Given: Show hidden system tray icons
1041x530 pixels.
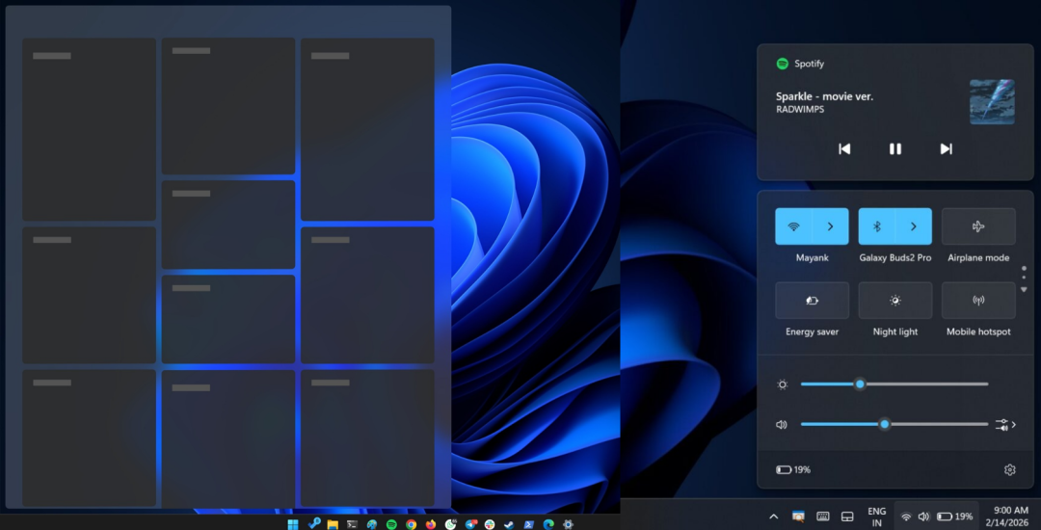Looking at the screenshot, I should [773, 517].
